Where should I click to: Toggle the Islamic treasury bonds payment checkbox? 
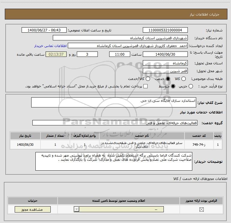[145, 86]
